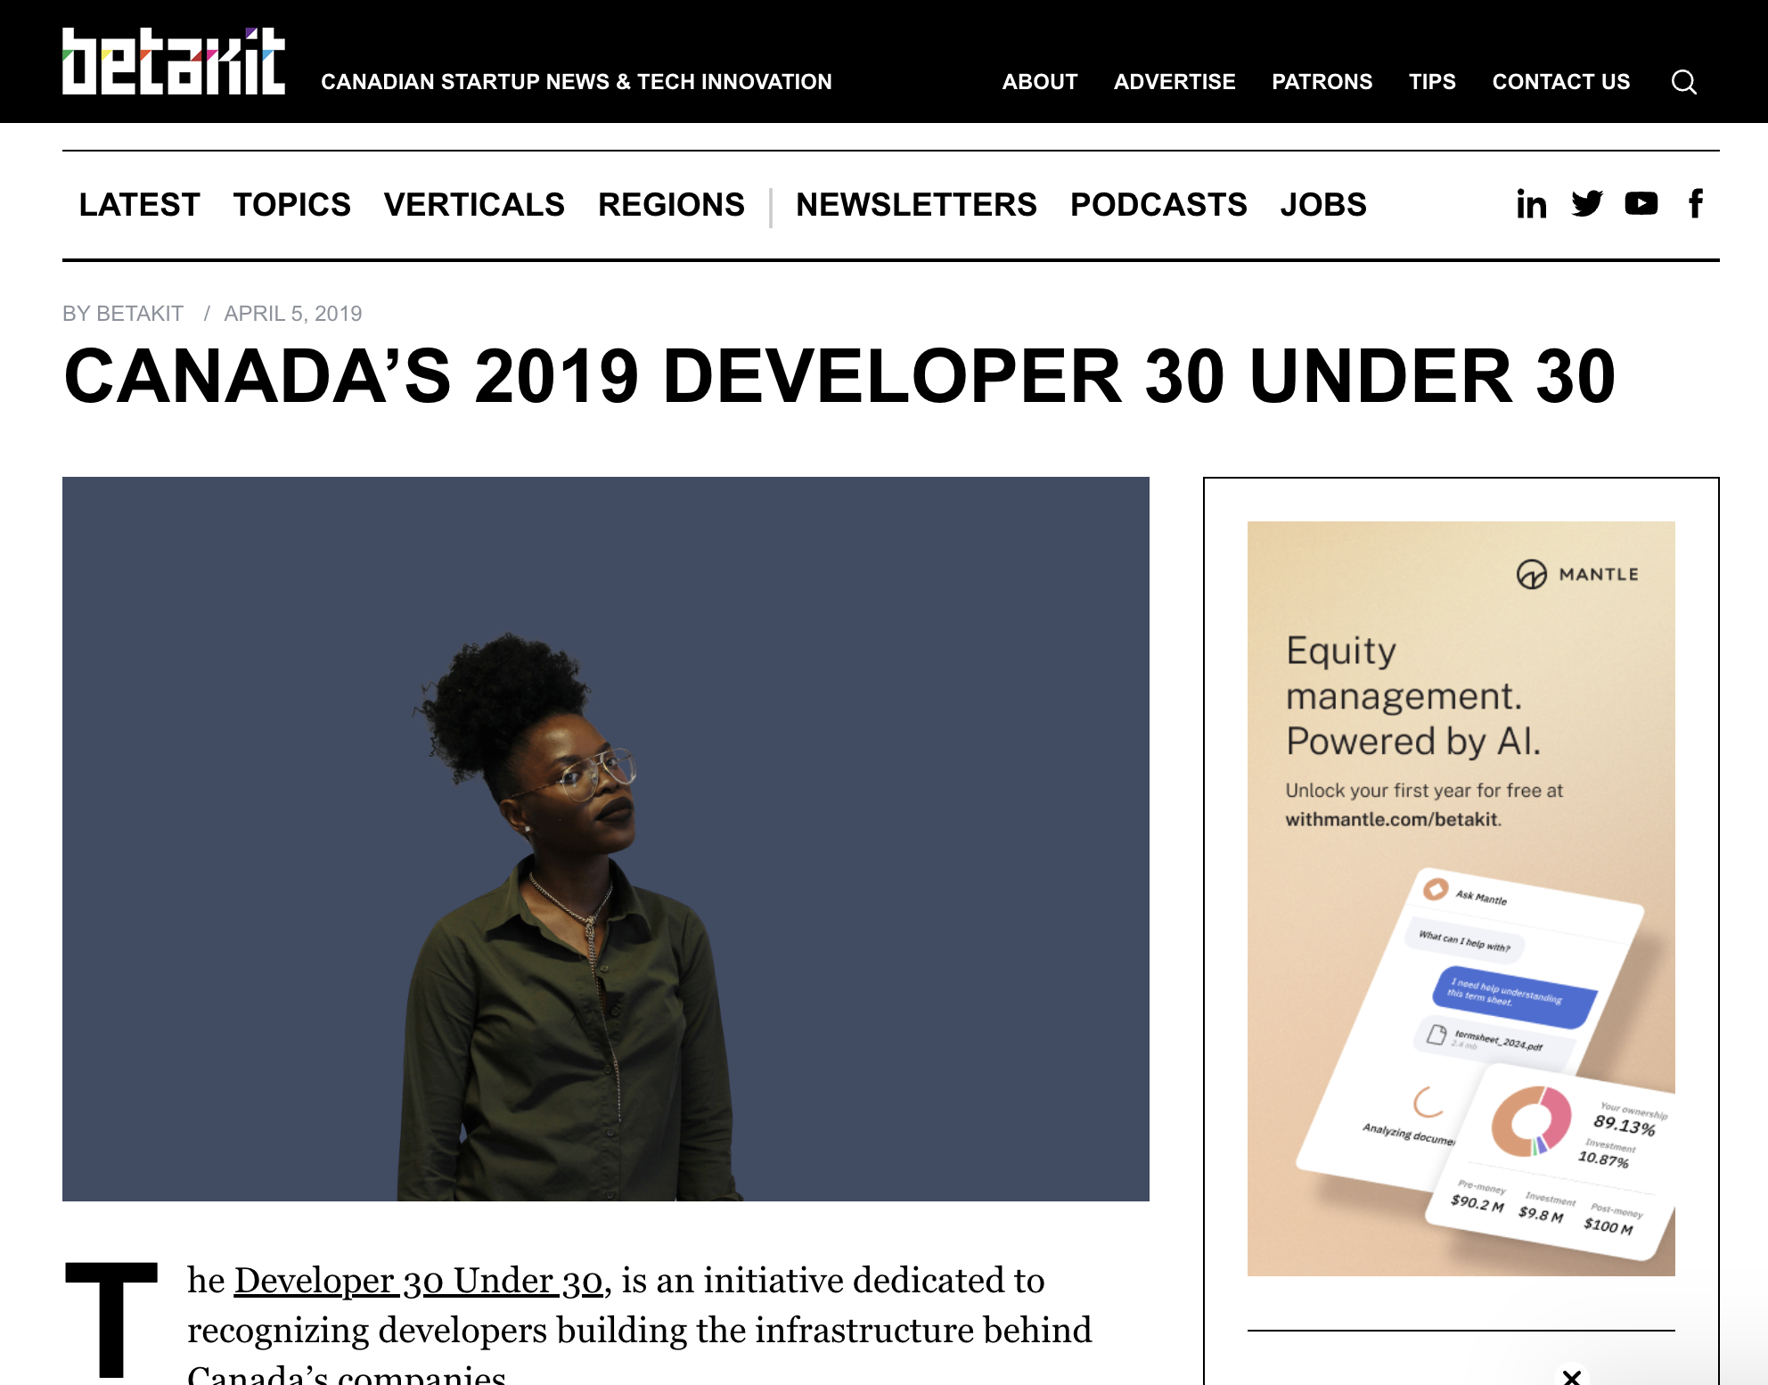Go to the Latest section

(x=139, y=205)
